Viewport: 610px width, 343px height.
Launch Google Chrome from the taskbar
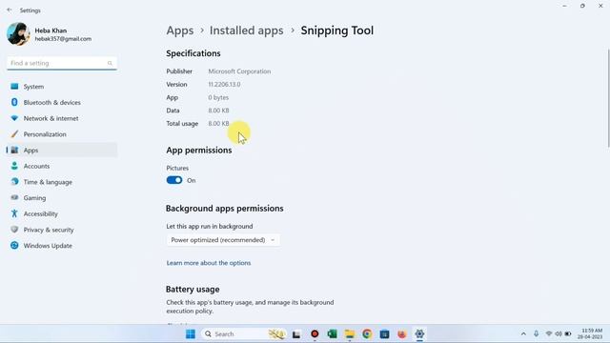(367, 334)
